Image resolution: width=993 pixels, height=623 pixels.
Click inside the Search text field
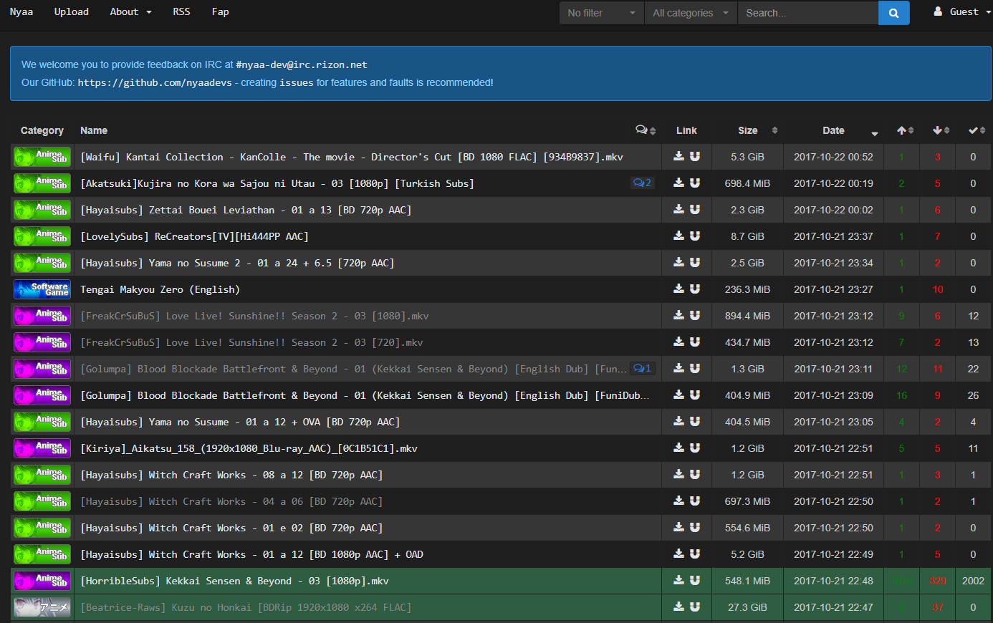click(x=808, y=13)
